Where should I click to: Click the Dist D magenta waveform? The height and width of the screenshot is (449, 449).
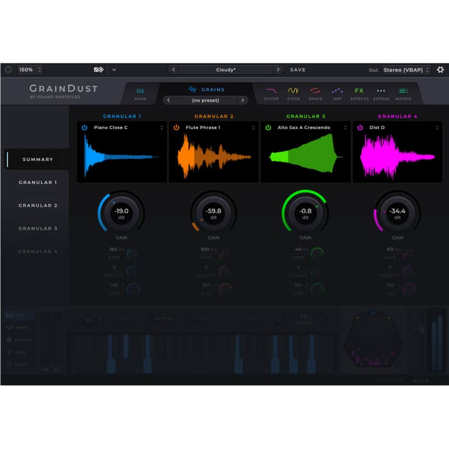tap(398, 157)
